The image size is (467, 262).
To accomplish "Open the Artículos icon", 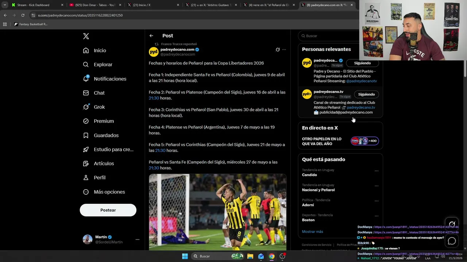I will [x=86, y=164].
